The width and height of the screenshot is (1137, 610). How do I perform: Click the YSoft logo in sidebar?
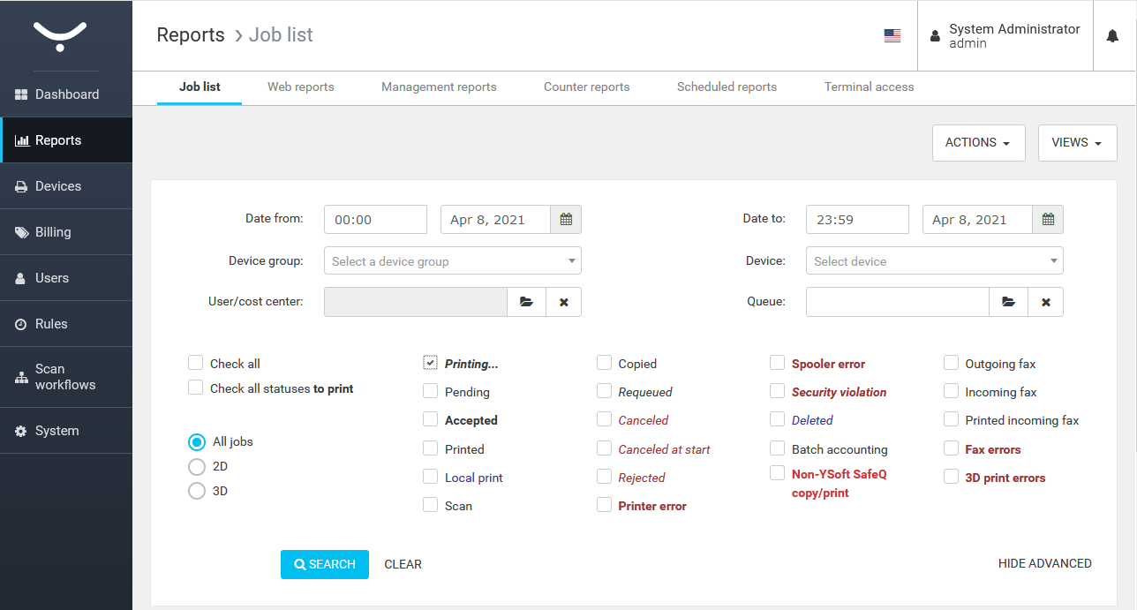coord(60,36)
